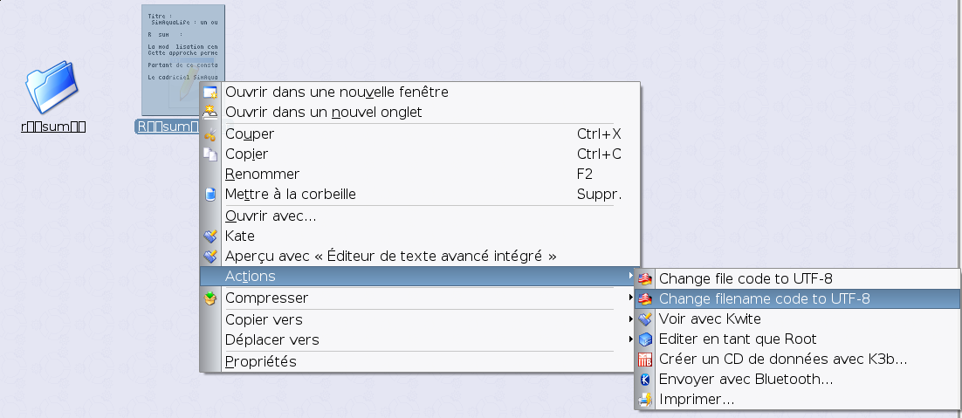Click Editer en tant que Root
962x418 pixels.
coord(797,339)
